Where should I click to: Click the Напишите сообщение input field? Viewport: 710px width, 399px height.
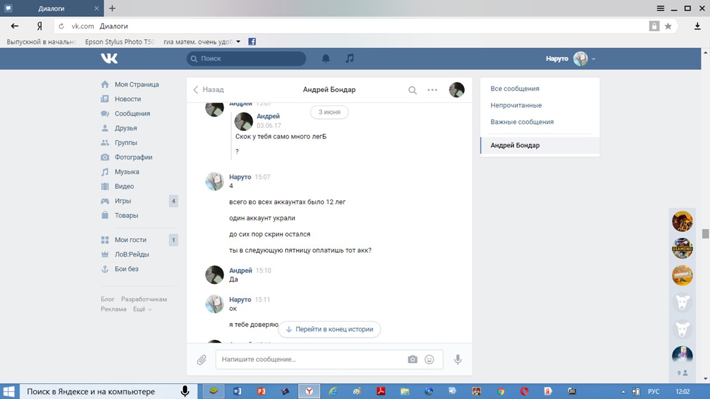point(311,360)
